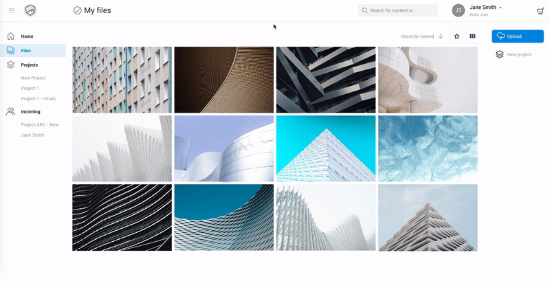Expand the Jane Smith account dropdown
The width and height of the screenshot is (550, 281).
coord(500,8)
